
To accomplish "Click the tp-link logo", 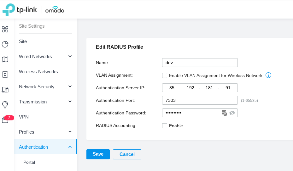I will pos(20,10).
